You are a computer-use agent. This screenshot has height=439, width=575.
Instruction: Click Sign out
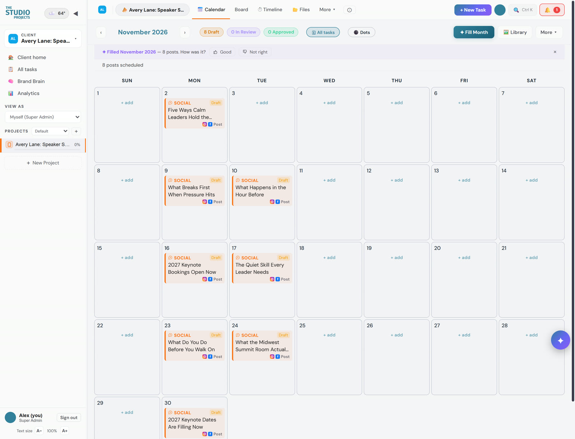point(69,417)
